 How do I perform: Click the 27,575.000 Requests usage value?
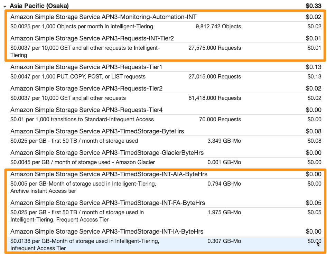tap(215, 48)
